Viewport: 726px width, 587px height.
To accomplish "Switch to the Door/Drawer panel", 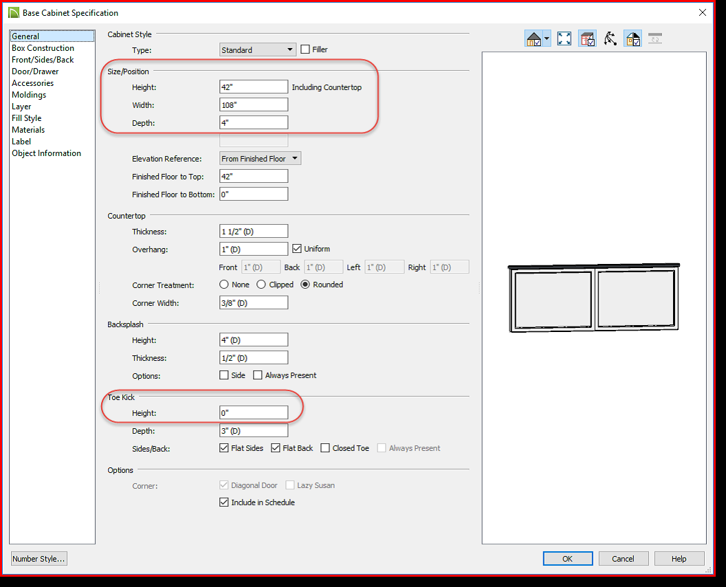I will pyautogui.click(x=35, y=71).
